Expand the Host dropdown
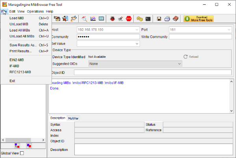 [x=137, y=29]
